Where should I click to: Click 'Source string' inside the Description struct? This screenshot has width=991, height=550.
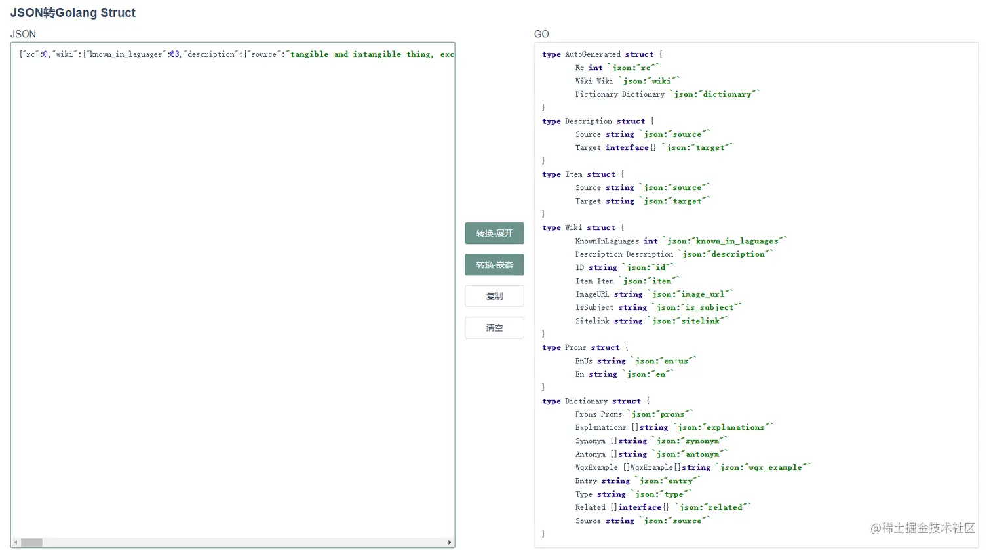tap(643, 134)
